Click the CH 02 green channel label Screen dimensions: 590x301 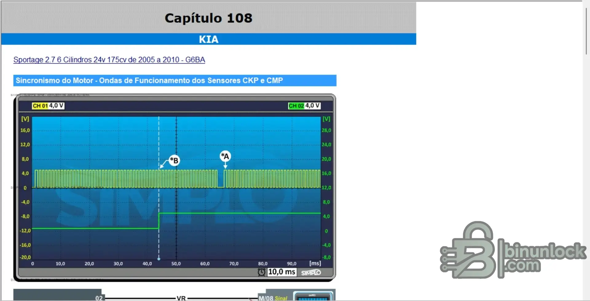tap(296, 106)
